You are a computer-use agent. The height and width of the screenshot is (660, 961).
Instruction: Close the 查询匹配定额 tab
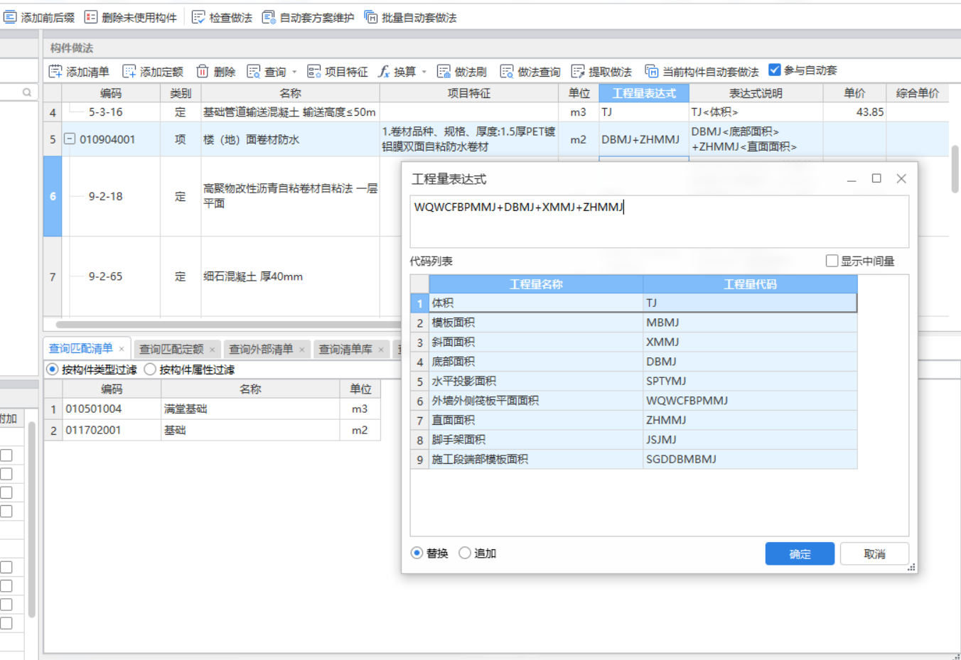[x=212, y=350]
